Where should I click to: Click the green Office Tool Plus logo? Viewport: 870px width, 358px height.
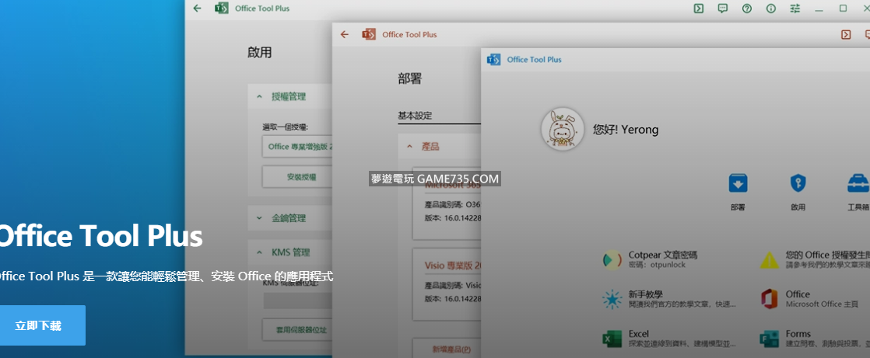coord(221,9)
